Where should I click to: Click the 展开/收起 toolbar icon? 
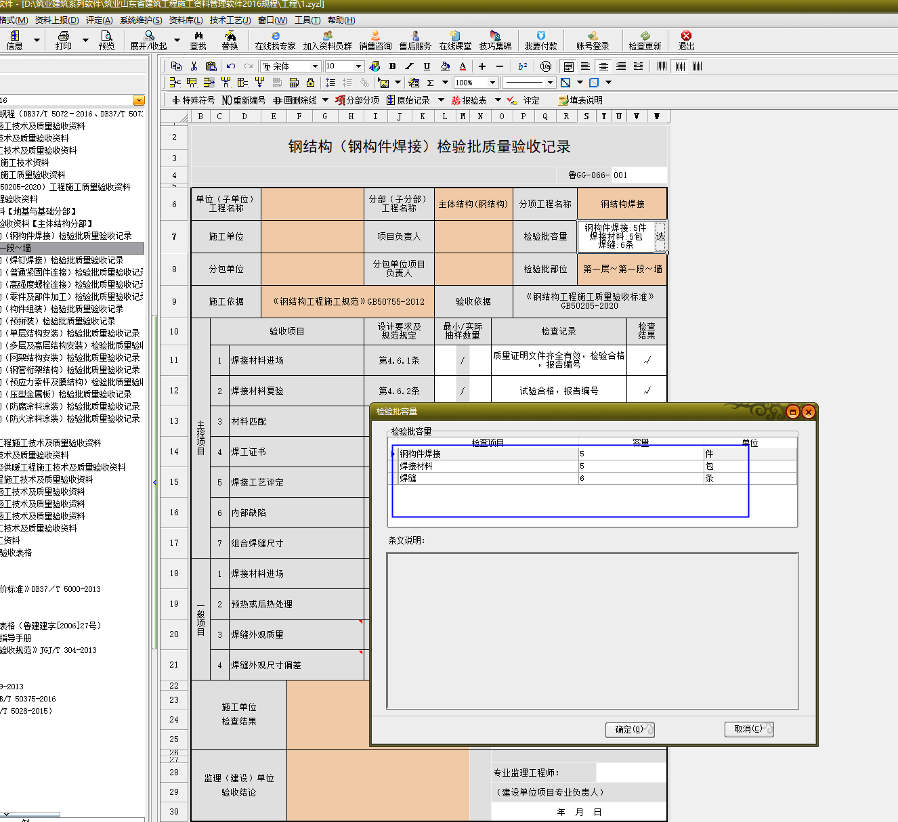(x=149, y=41)
